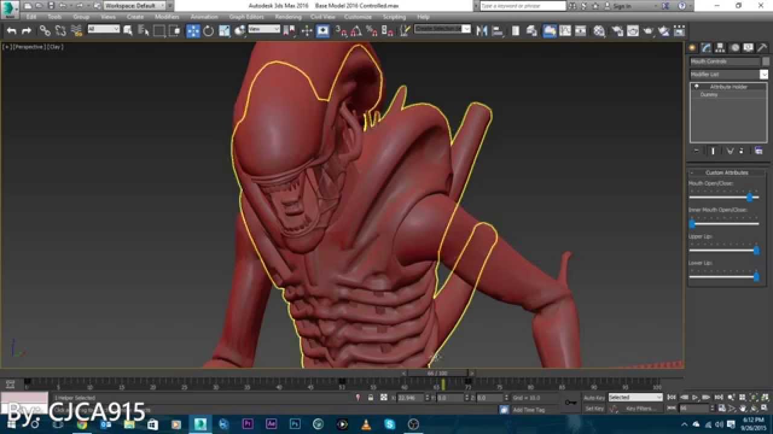
Task: Click the Upper Lip slider handle
Action: [x=755, y=250]
